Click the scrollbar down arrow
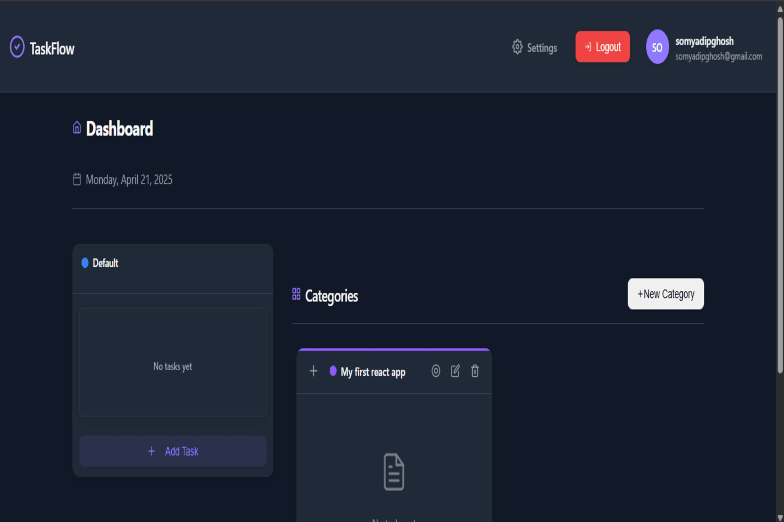Image resolution: width=784 pixels, height=522 pixels. 780,518
